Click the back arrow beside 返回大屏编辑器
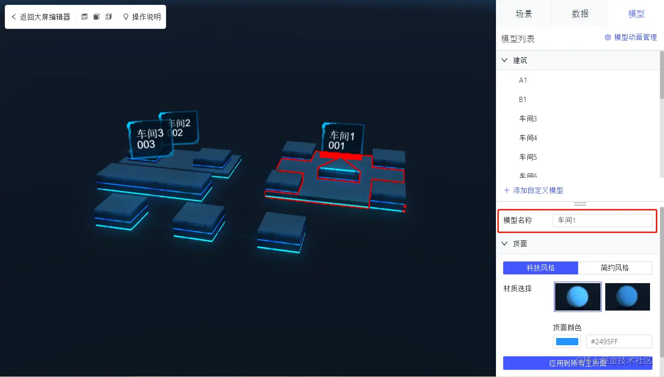Image resolution: width=664 pixels, height=377 pixels. pos(13,17)
